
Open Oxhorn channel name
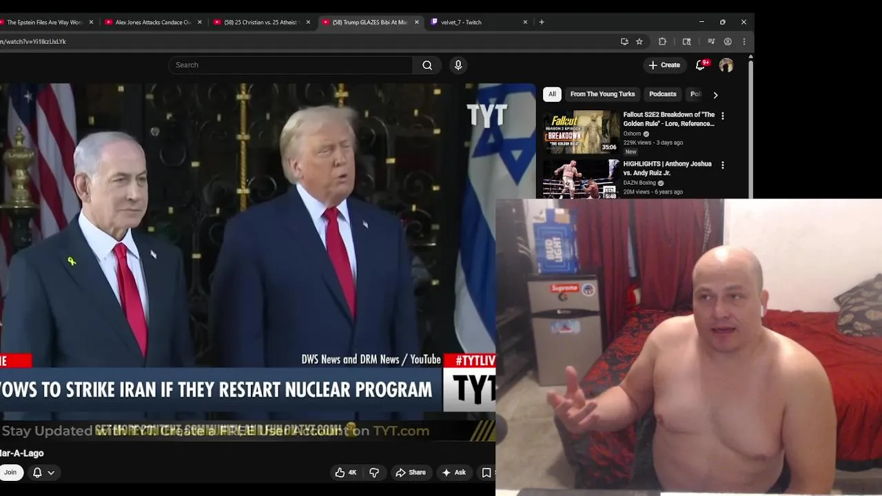pos(632,134)
